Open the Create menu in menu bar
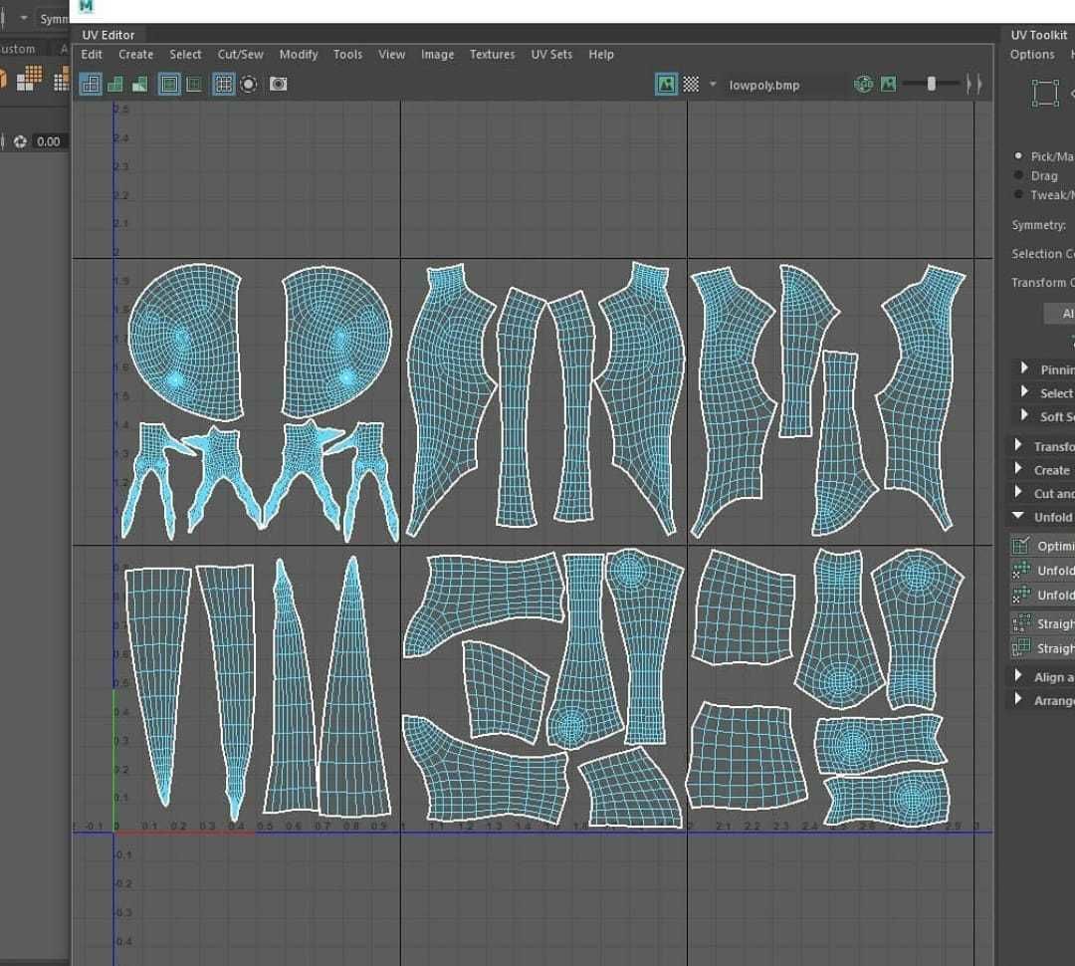The width and height of the screenshot is (1075, 966). coord(135,54)
